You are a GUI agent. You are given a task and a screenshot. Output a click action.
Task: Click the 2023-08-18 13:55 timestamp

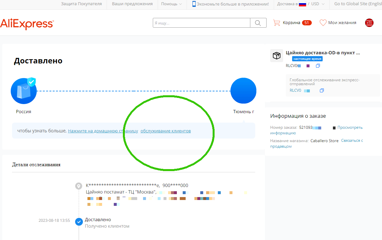54,220
